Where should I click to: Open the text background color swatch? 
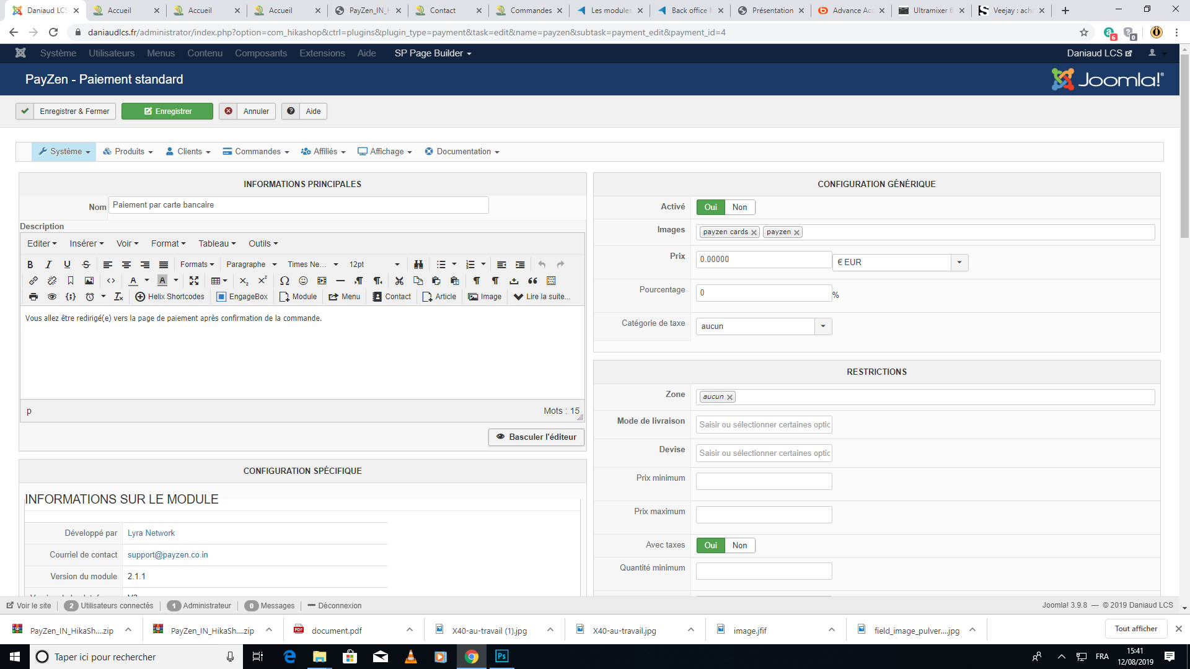pos(162,281)
